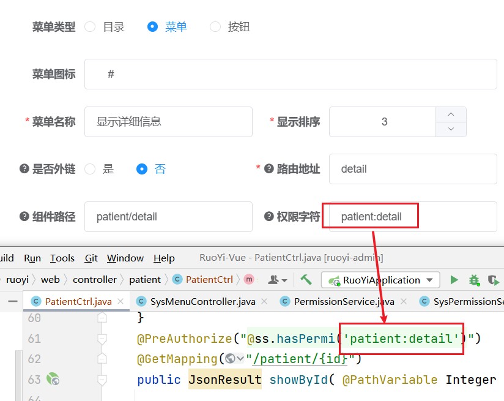Open the code-with-me user dropdown
Screen dimensions: 504x401
(x=278, y=280)
